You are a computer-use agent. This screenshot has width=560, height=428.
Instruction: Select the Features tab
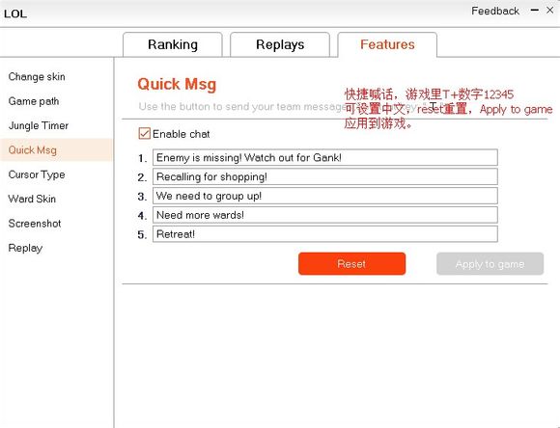click(387, 45)
